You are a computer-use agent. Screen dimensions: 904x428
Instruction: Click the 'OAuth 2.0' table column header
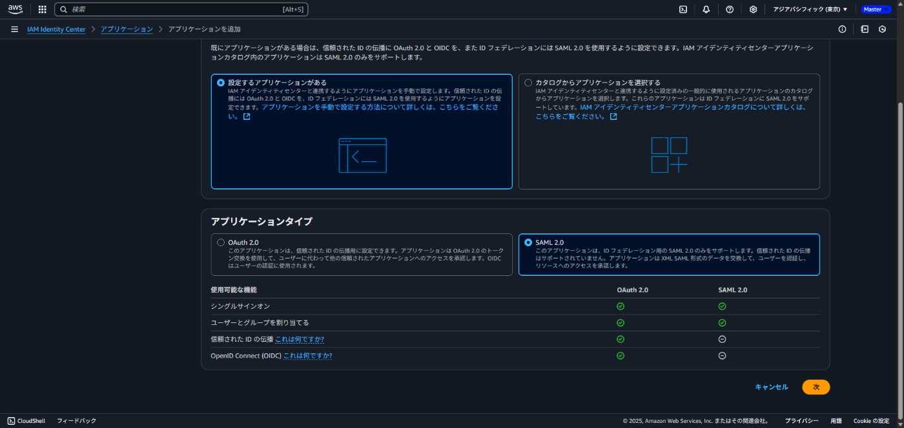click(633, 290)
